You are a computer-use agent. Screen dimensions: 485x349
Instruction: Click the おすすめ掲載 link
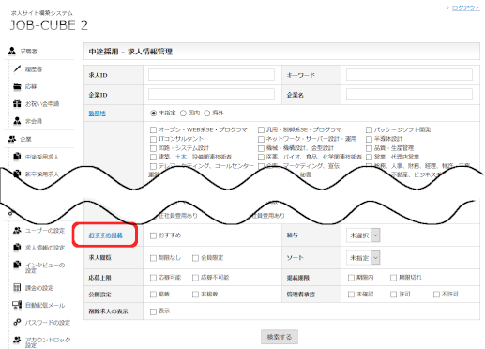(x=105, y=235)
